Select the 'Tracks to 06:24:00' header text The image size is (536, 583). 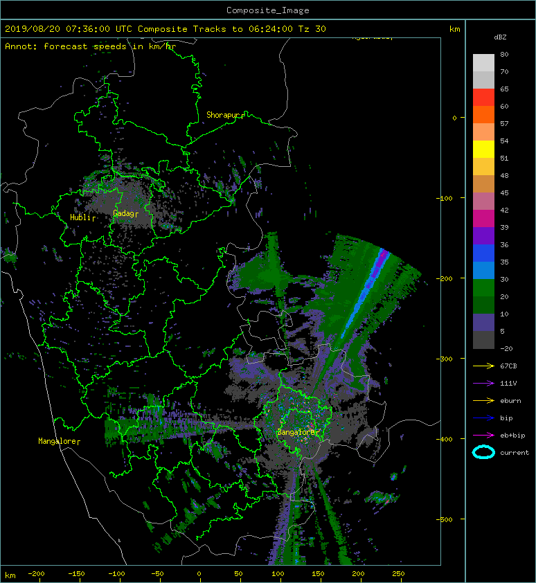point(242,29)
